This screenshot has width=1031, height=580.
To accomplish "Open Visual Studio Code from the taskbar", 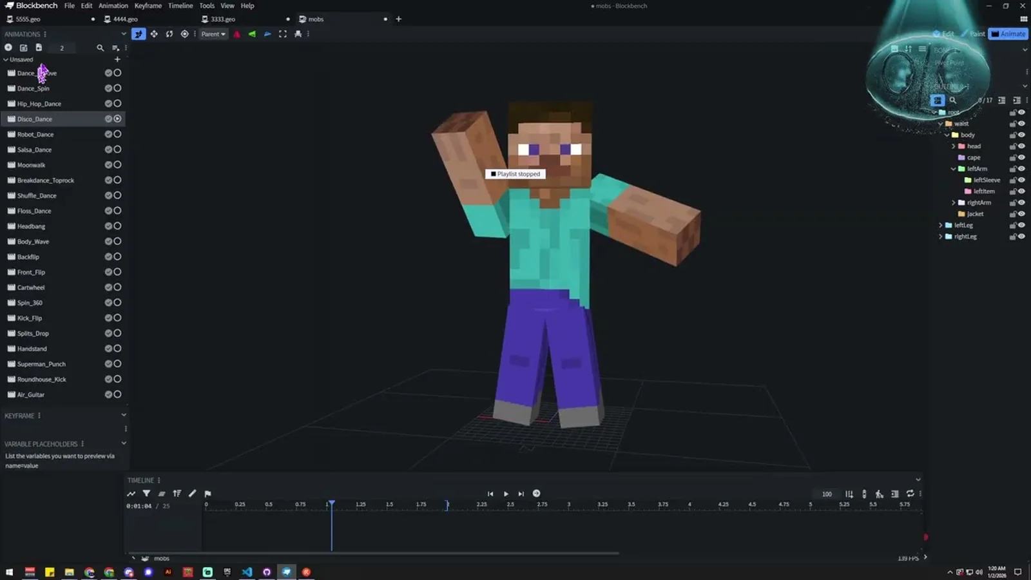I will point(247,572).
